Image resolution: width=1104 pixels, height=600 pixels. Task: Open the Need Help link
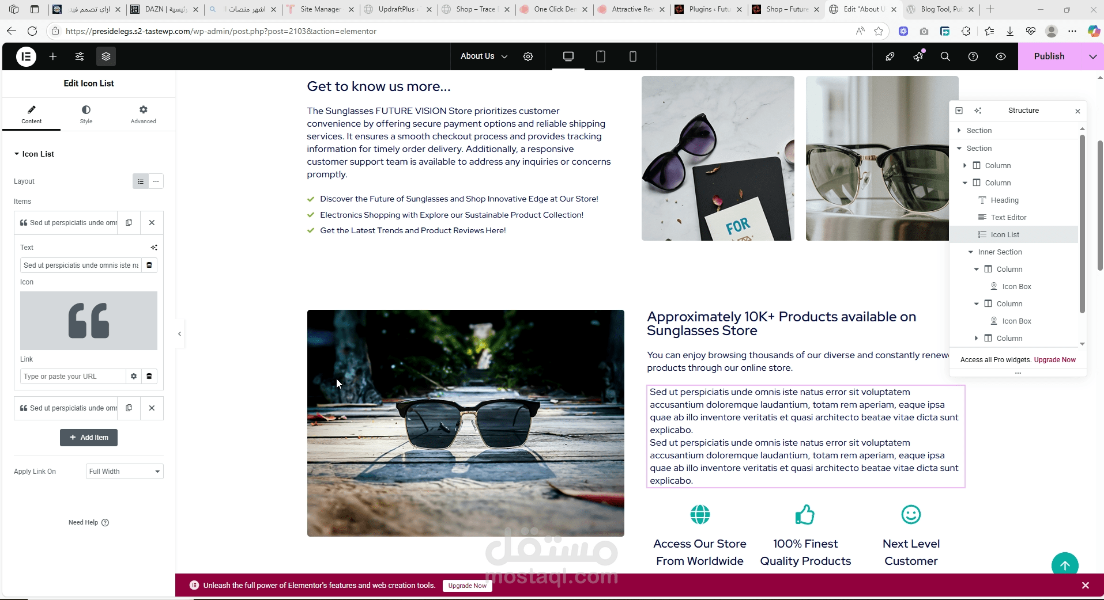(88, 523)
